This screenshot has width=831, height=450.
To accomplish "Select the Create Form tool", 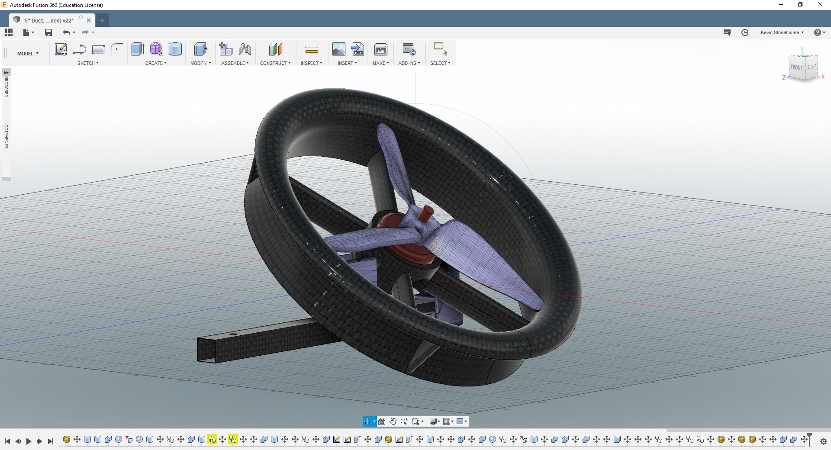I will [x=156, y=49].
